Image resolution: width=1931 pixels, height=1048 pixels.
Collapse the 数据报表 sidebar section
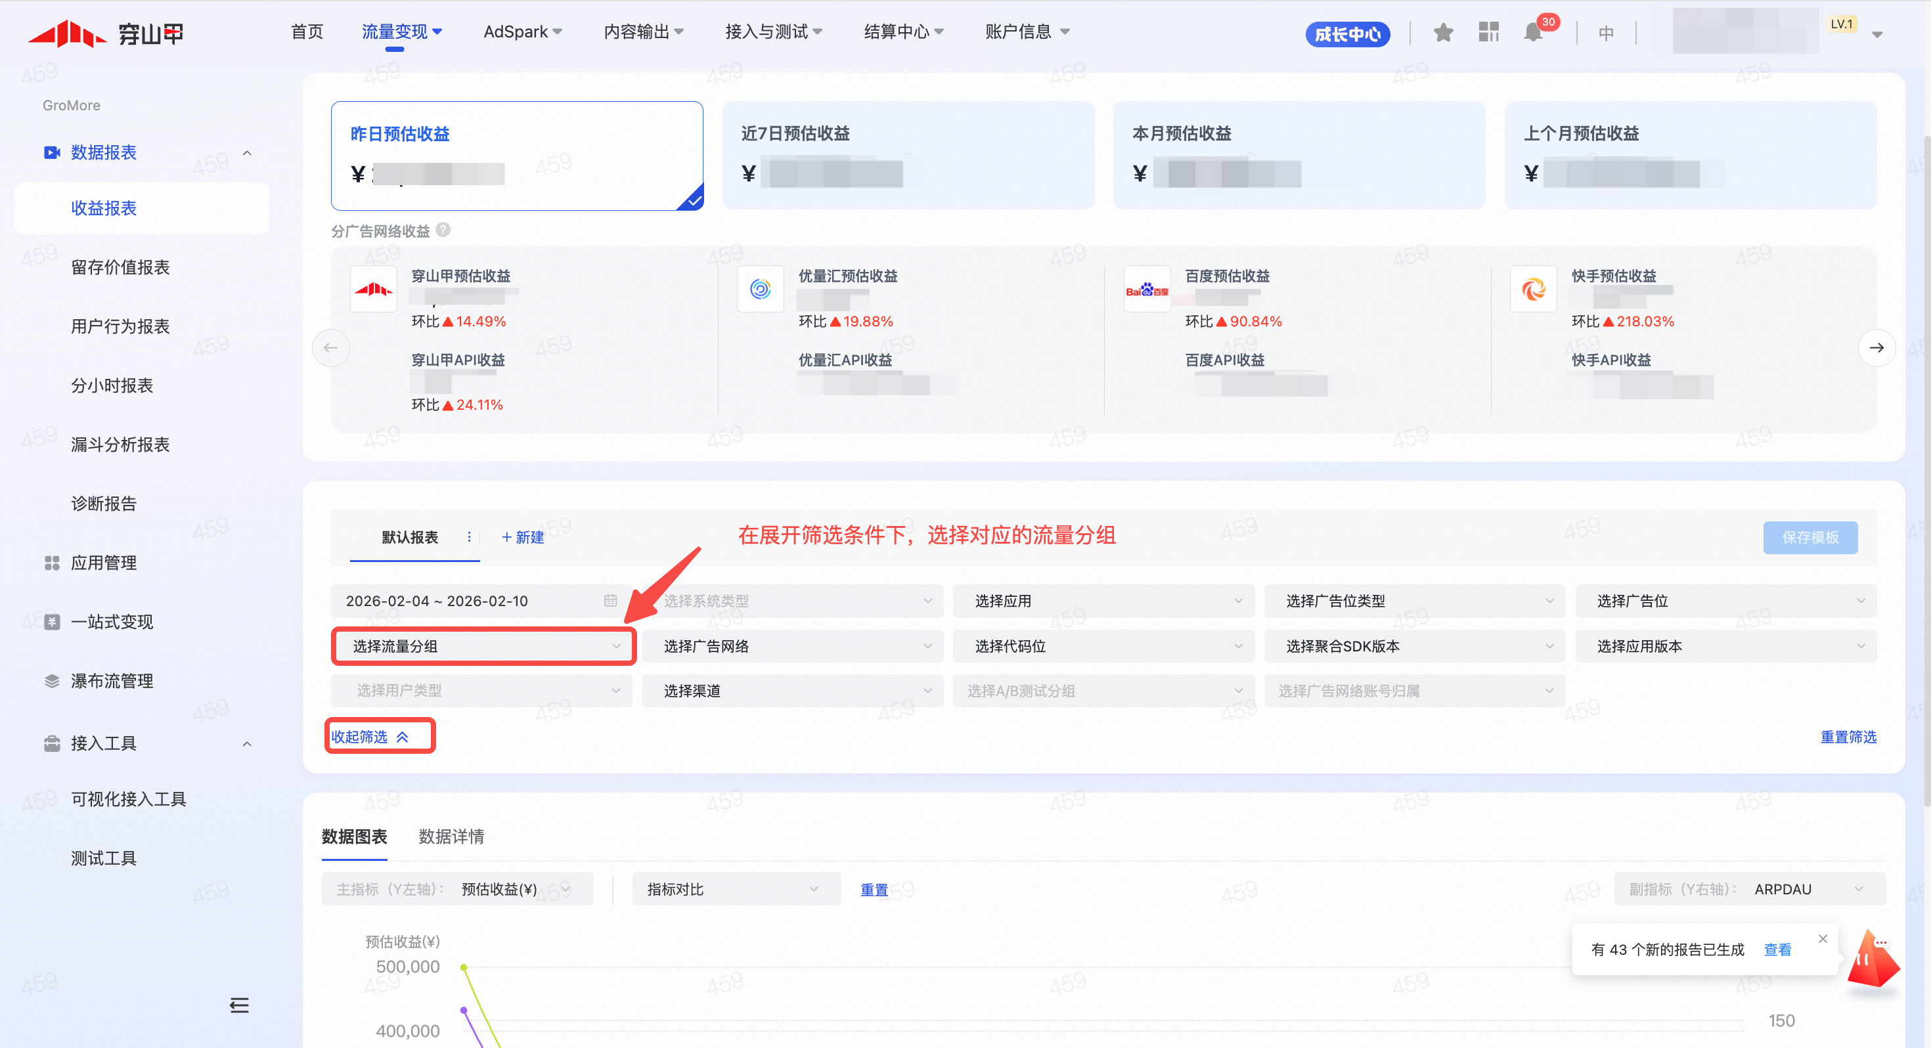246,153
